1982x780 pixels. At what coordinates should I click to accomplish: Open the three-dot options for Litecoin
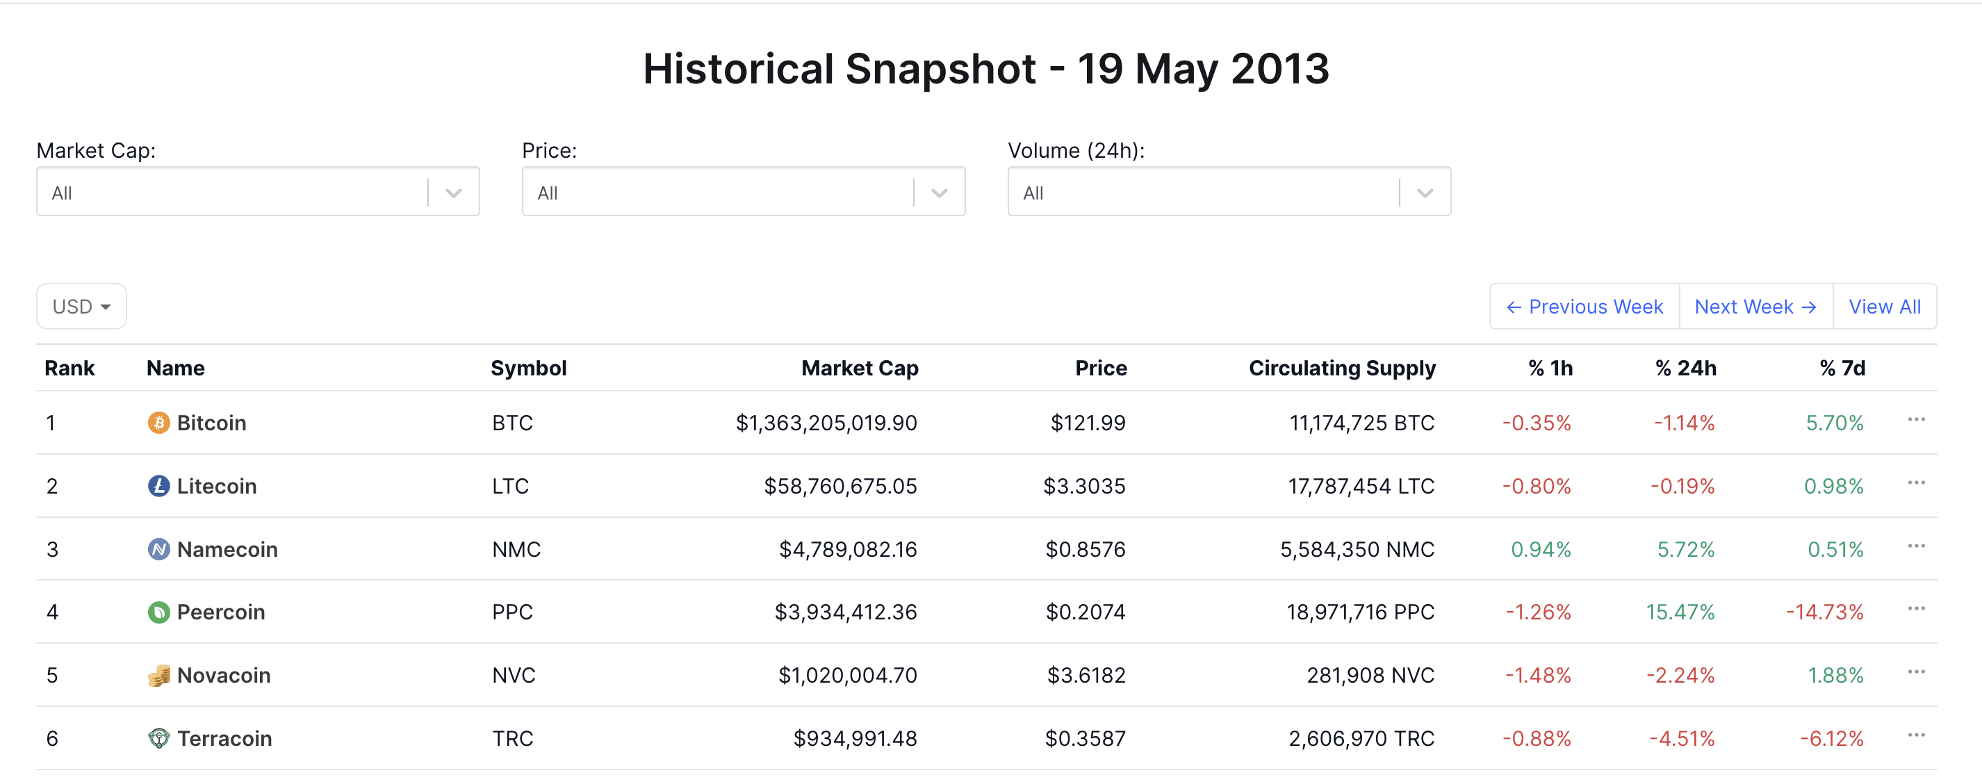coord(1916,481)
